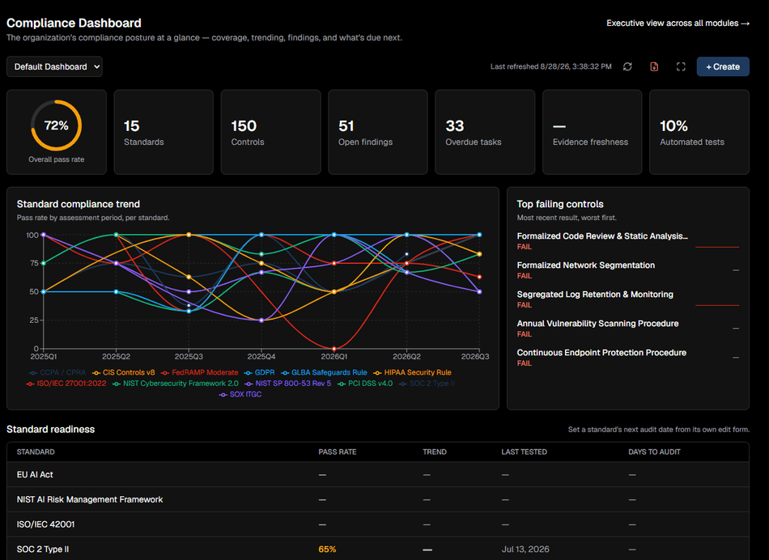Click the Standard compliance trend heading
Viewport: 769px width, 560px height.
tap(79, 204)
